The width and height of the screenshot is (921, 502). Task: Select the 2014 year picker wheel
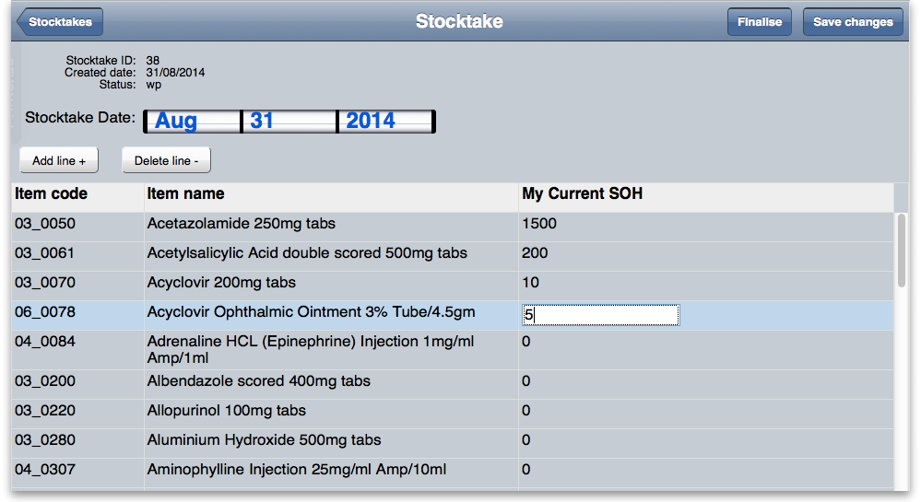click(386, 121)
